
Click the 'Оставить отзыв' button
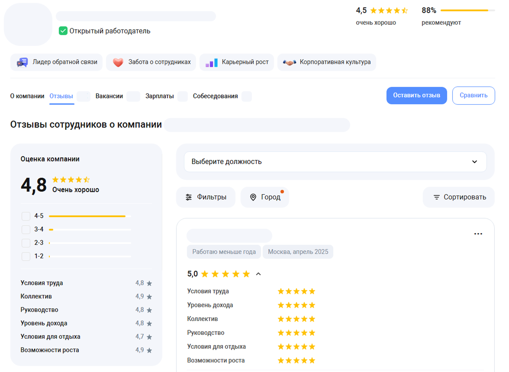click(416, 96)
